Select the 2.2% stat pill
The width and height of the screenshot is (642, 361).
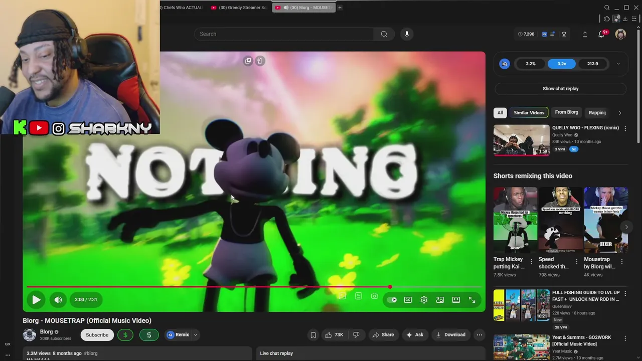(531, 64)
